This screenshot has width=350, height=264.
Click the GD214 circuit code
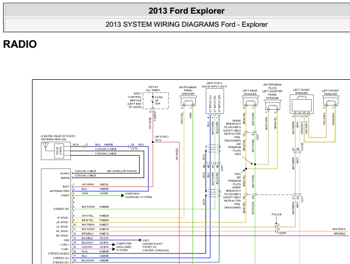(104, 238)
